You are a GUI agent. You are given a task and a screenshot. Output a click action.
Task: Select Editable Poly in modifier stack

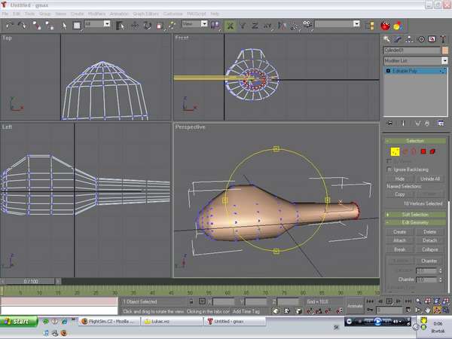click(415, 71)
